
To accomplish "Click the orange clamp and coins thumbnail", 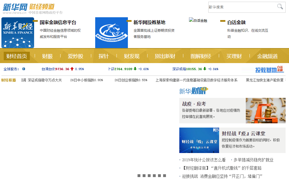I will pos(266,110).
